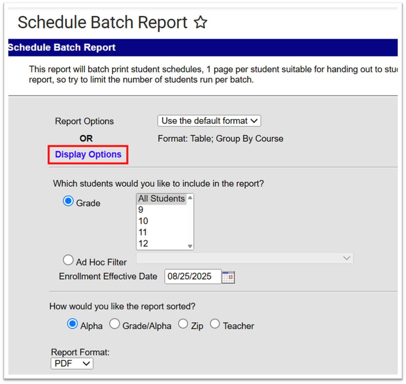This screenshot has height=384, width=406.
Task: Select grade 9 in the list
Action: point(141,210)
